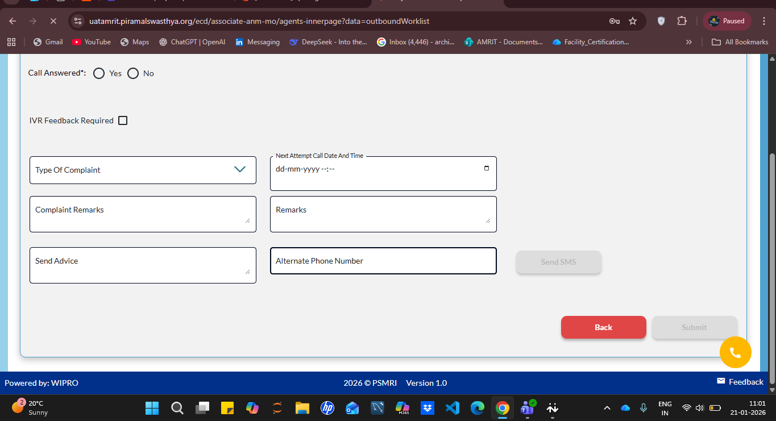This screenshot has width=776, height=421.
Task: Launch Visual Studio Code from the taskbar
Action: click(x=452, y=408)
